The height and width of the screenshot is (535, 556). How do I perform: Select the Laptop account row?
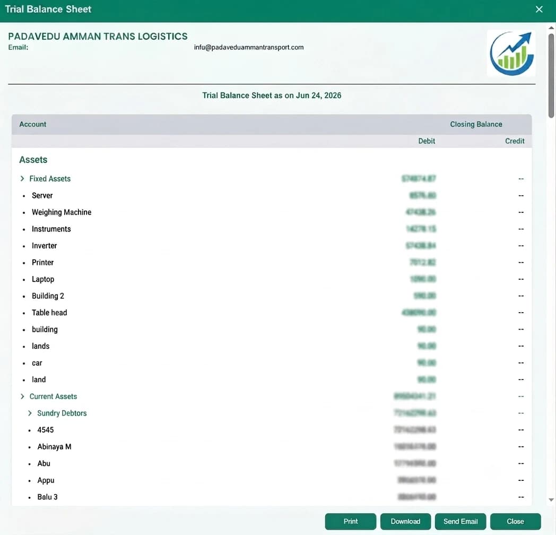pos(272,279)
